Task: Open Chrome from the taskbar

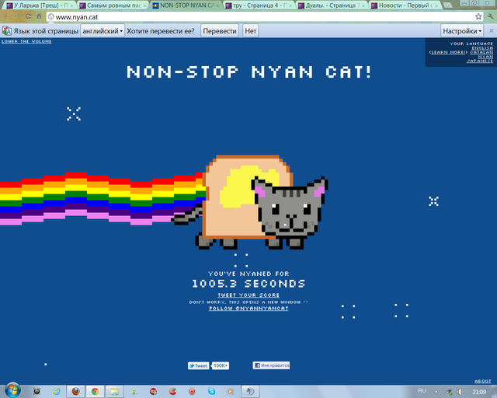Action: 95,391
